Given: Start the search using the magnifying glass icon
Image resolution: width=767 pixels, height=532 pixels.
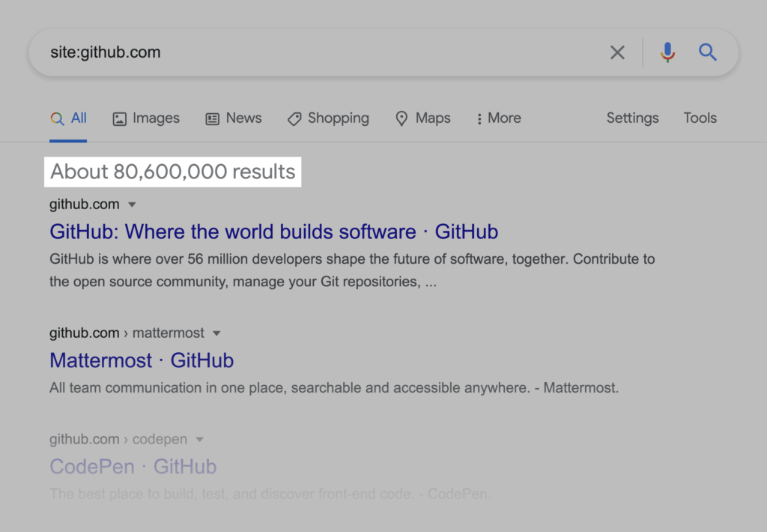Looking at the screenshot, I should click(x=707, y=52).
